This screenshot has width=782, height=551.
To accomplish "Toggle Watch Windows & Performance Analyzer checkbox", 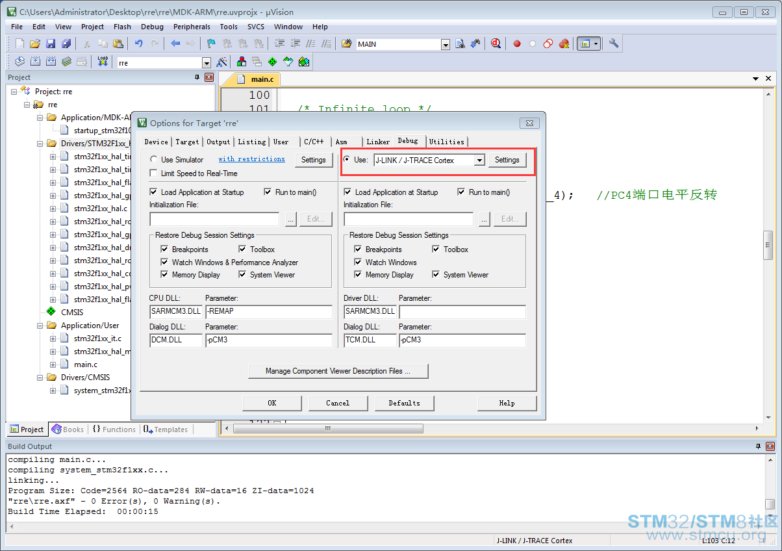I will pos(164,262).
